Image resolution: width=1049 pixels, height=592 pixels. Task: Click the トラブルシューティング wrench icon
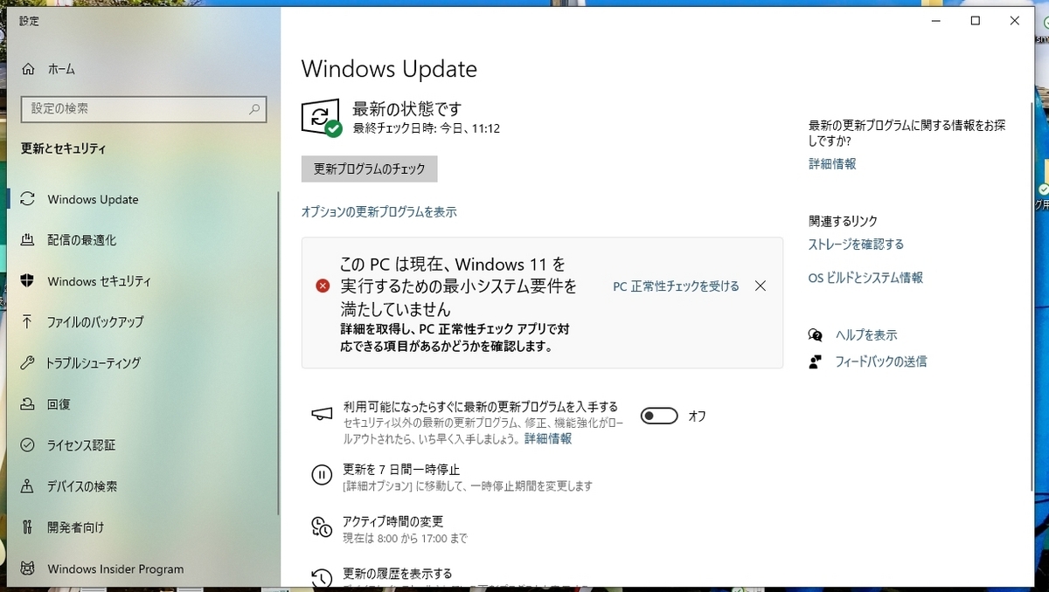coord(28,362)
